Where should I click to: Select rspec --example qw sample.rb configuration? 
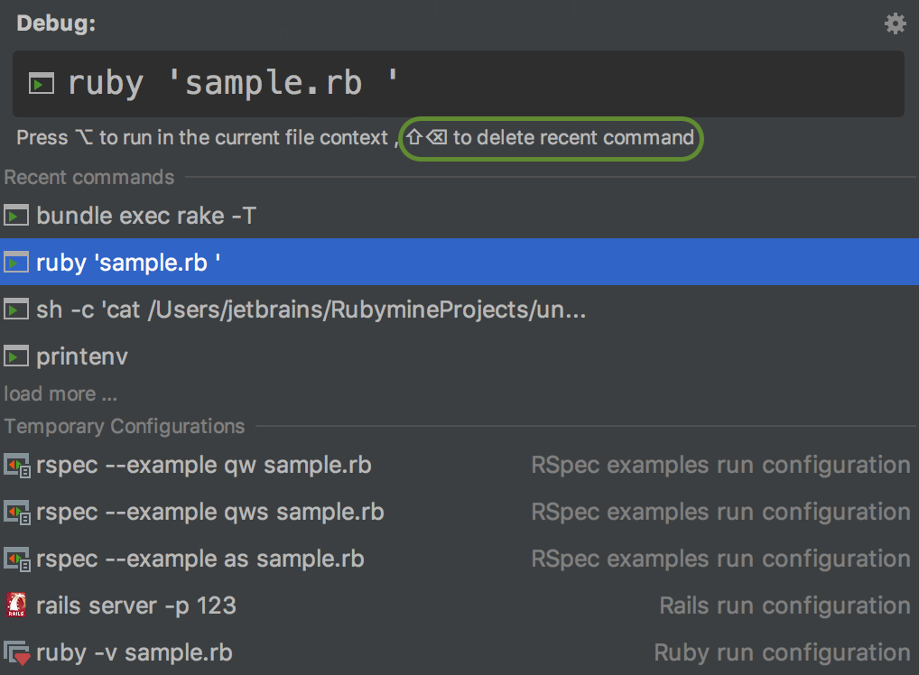(x=459, y=466)
